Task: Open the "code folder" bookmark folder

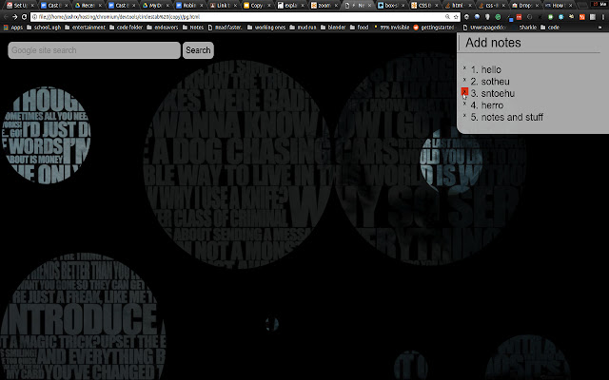Action: point(127,28)
